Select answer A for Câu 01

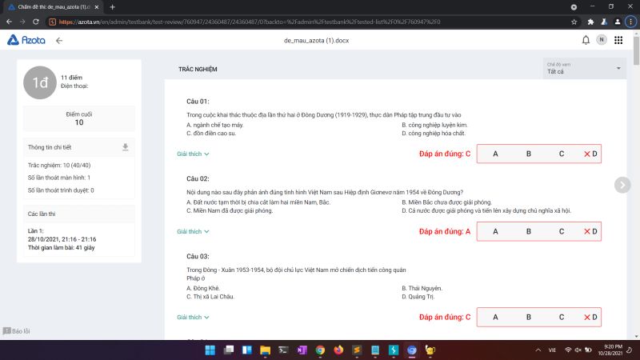(x=495, y=154)
